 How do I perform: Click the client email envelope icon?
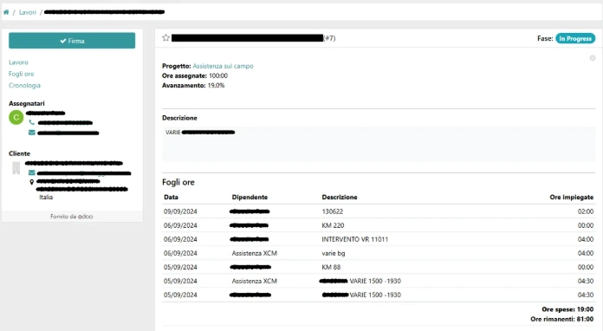click(x=31, y=172)
